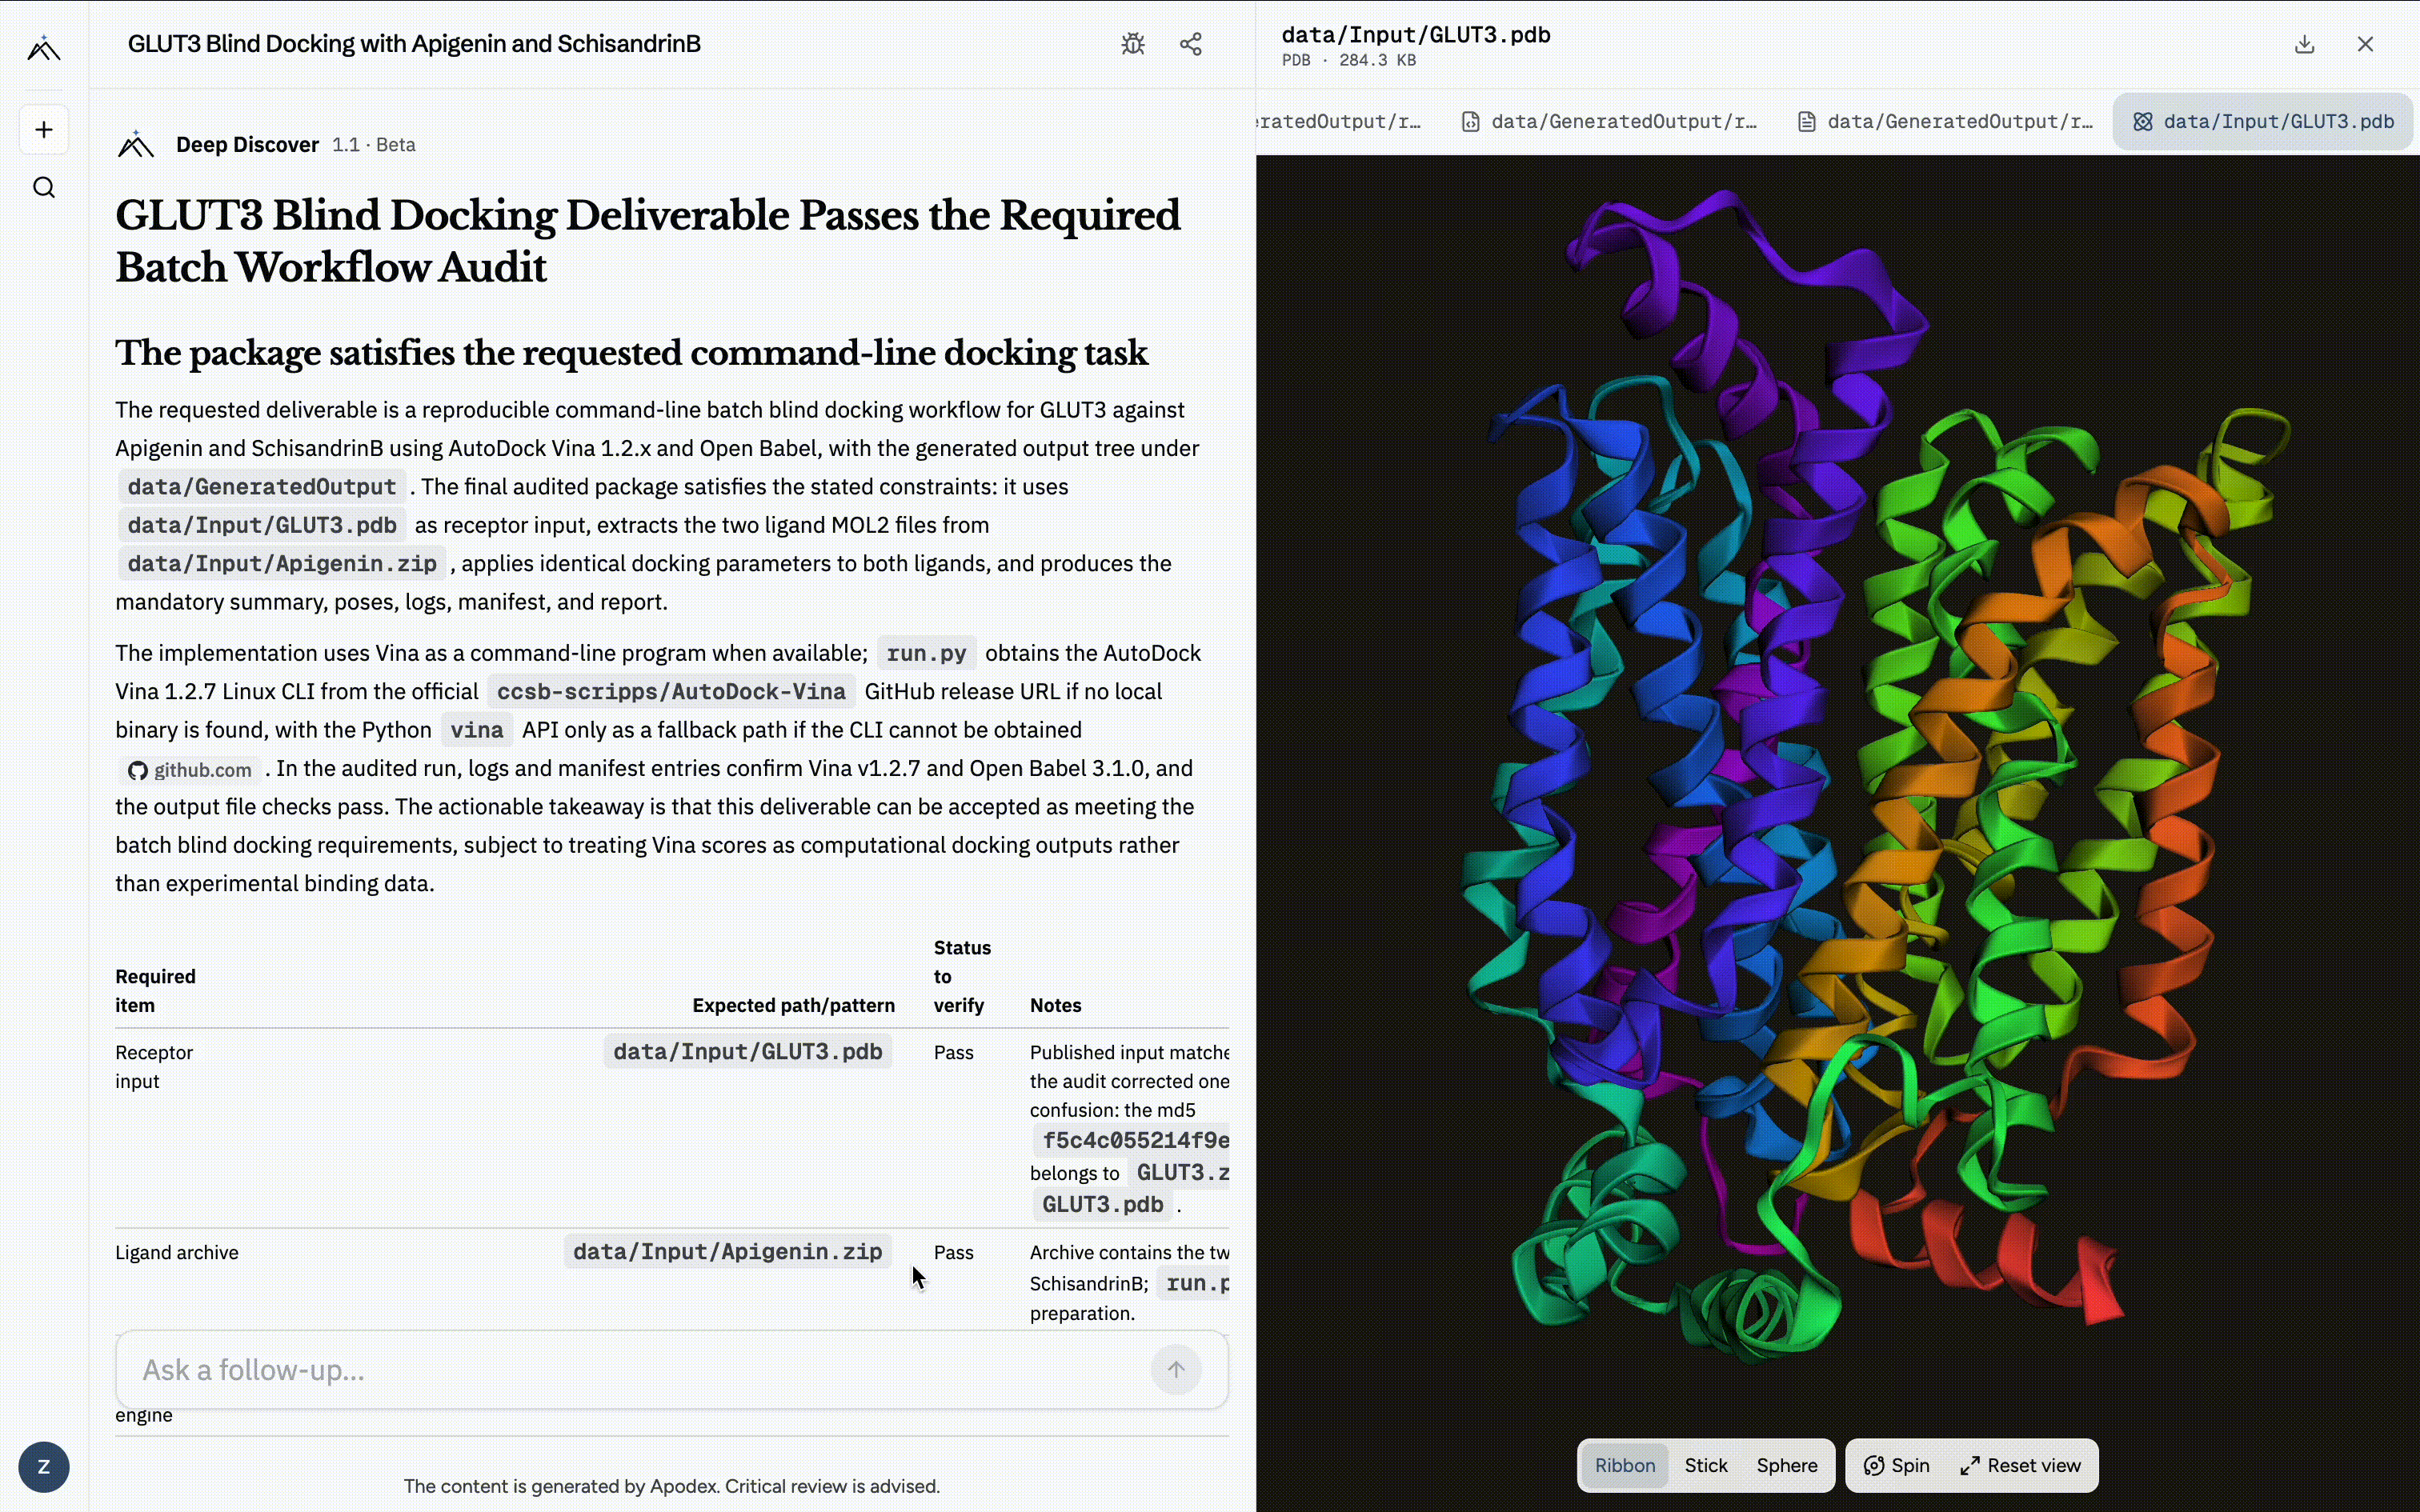Click the vina inline code in paragraph
Screen dimensions: 2420x1512
pyautogui.click(x=477, y=731)
